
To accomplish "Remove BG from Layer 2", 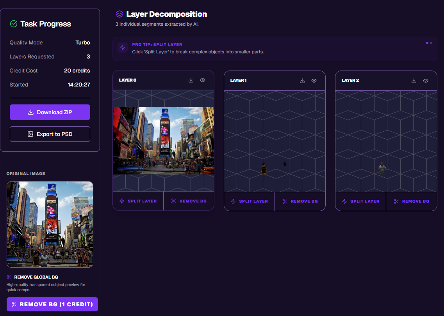I will tap(411, 201).
